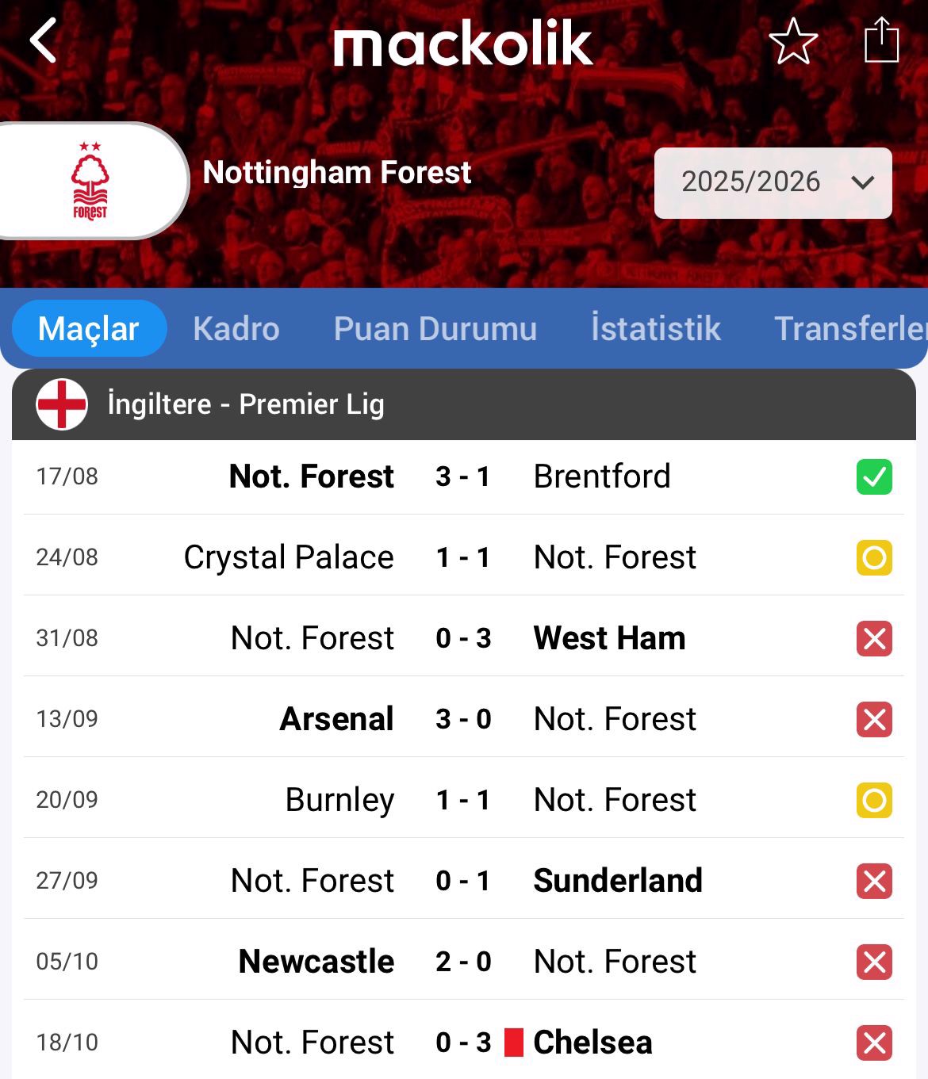Tap yellow draw icon for Burnley match
This screenshot has width=928, height=1079.
[874, 801]
